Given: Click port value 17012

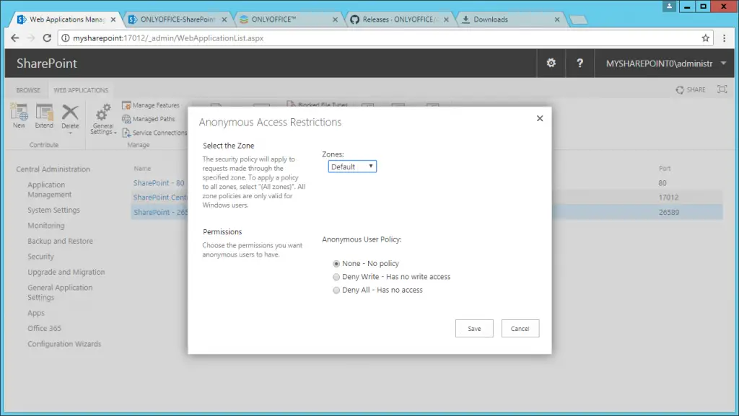Looking at the screenshot, I should pos(668,198).
